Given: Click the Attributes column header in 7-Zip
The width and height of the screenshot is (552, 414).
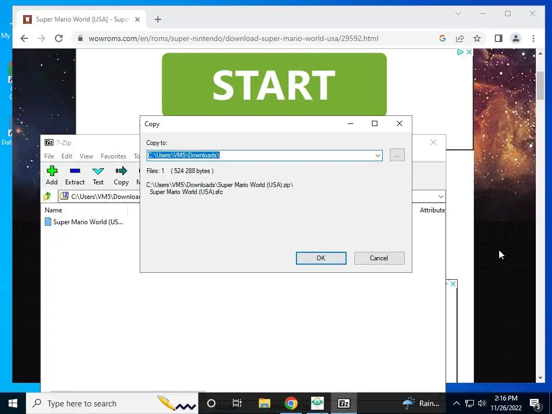Looking at the screenshot, I should pos(432,210).
